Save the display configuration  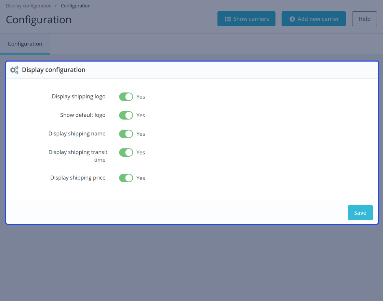360,212
